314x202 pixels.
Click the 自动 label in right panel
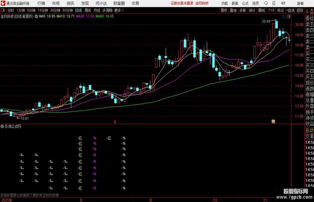[310, 131]
